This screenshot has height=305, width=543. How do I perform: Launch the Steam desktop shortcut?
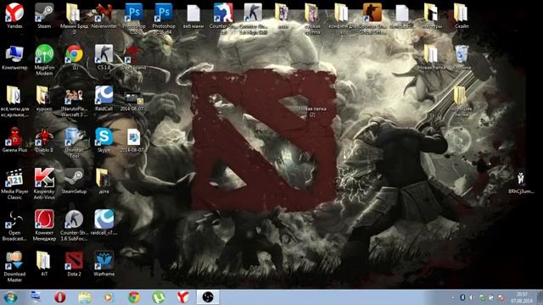tap(44, 15)
